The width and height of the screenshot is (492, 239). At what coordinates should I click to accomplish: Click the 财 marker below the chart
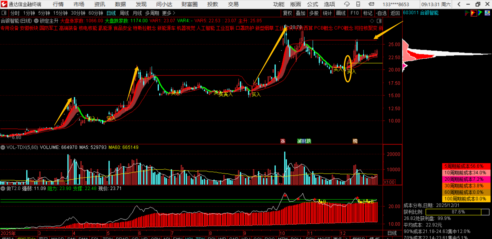tap(304, 141)
